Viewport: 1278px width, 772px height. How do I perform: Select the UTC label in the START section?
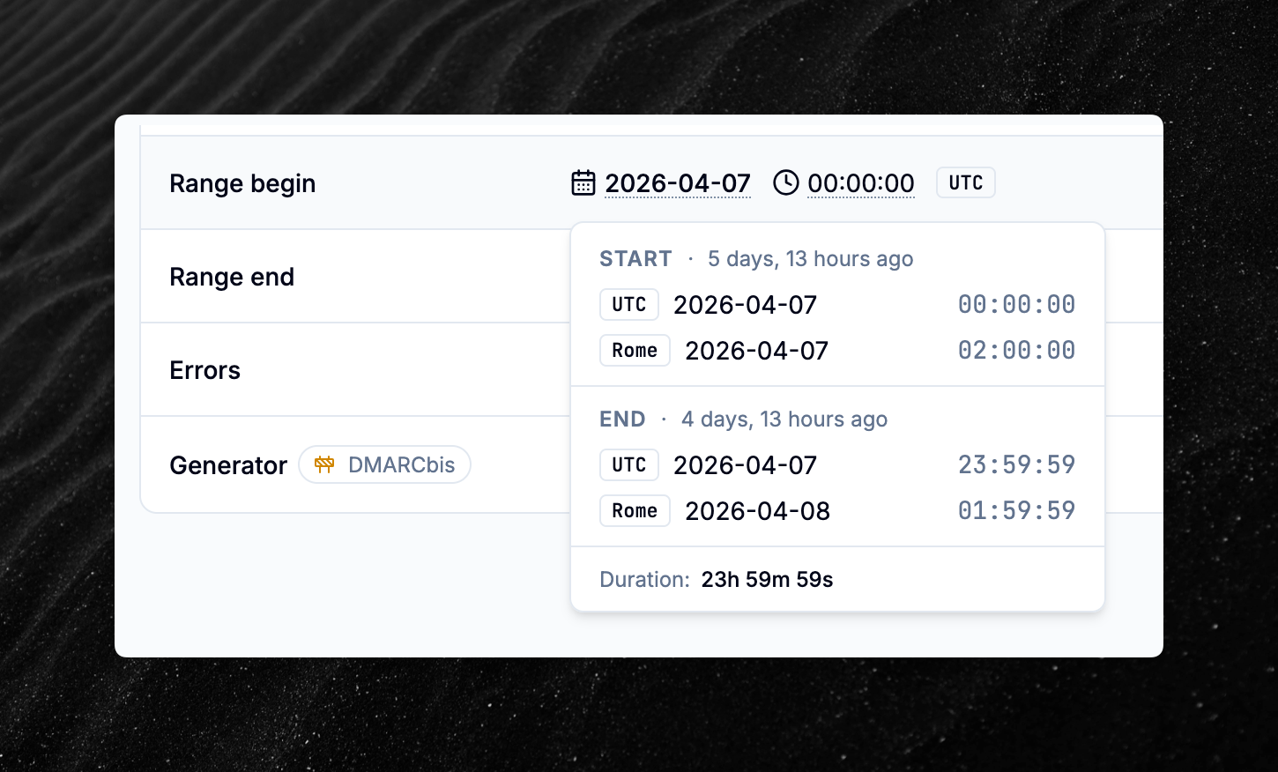click(x=628, y=304)
